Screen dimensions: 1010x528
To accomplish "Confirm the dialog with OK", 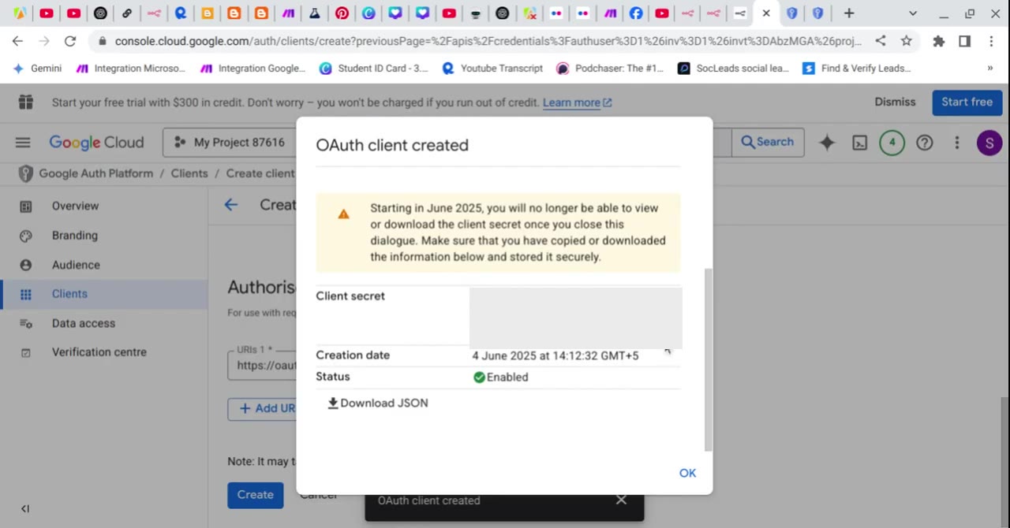I will pyautogui.click(x=687, y=473).
